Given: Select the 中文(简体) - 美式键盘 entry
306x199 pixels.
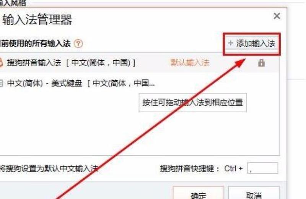Looking at the screenshot, I should (139, 83).
